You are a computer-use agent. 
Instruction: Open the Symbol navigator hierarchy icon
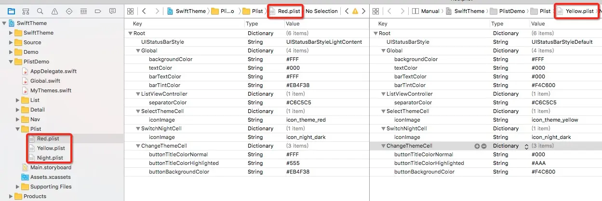click(26, 11)
